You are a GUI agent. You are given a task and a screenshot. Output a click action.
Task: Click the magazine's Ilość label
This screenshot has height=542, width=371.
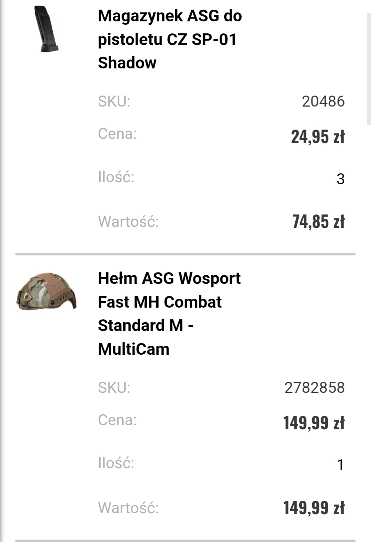pyautogui.click(x=116, y=177)
